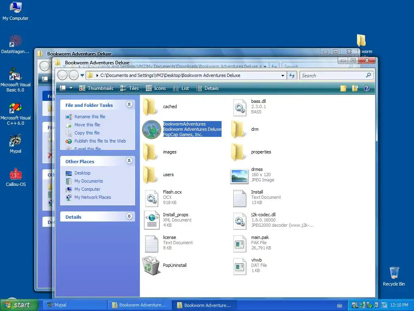Screen dimensions: 414x311
Task: Go to My Documents in Other Places
Action: [x=89, y=181]
